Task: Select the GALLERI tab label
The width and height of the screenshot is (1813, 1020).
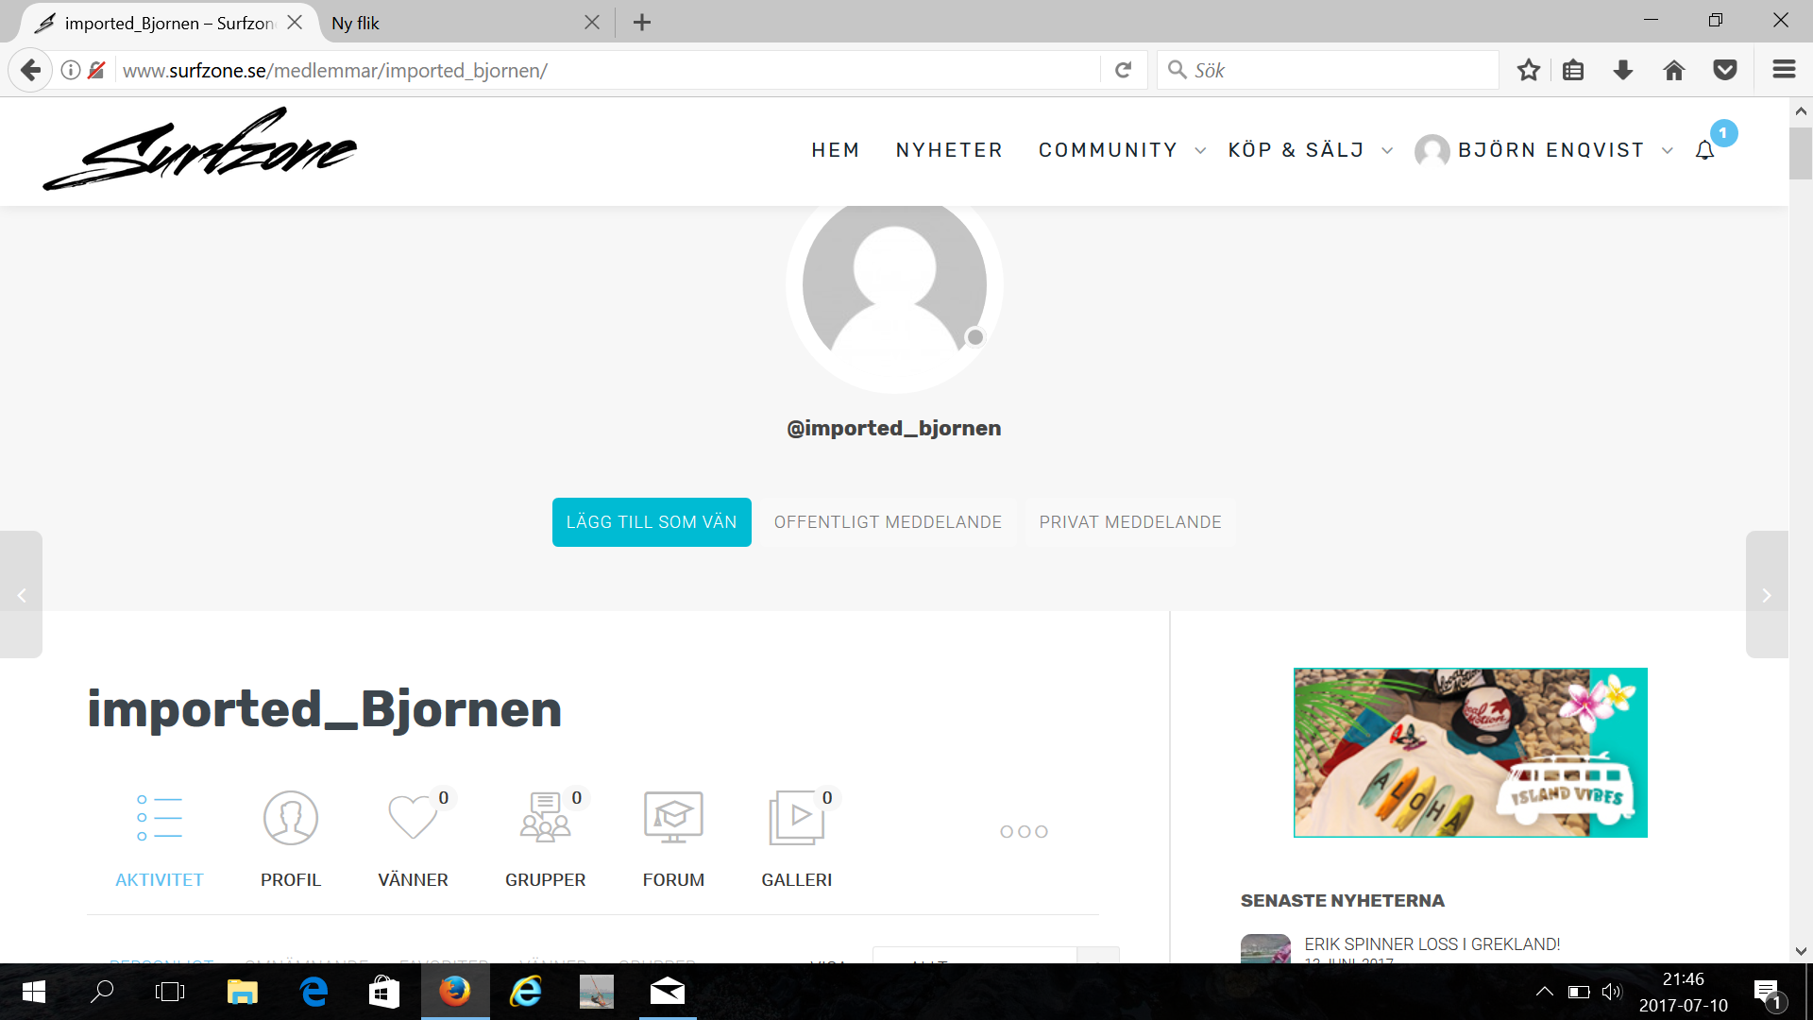Action: pos(797,879)
